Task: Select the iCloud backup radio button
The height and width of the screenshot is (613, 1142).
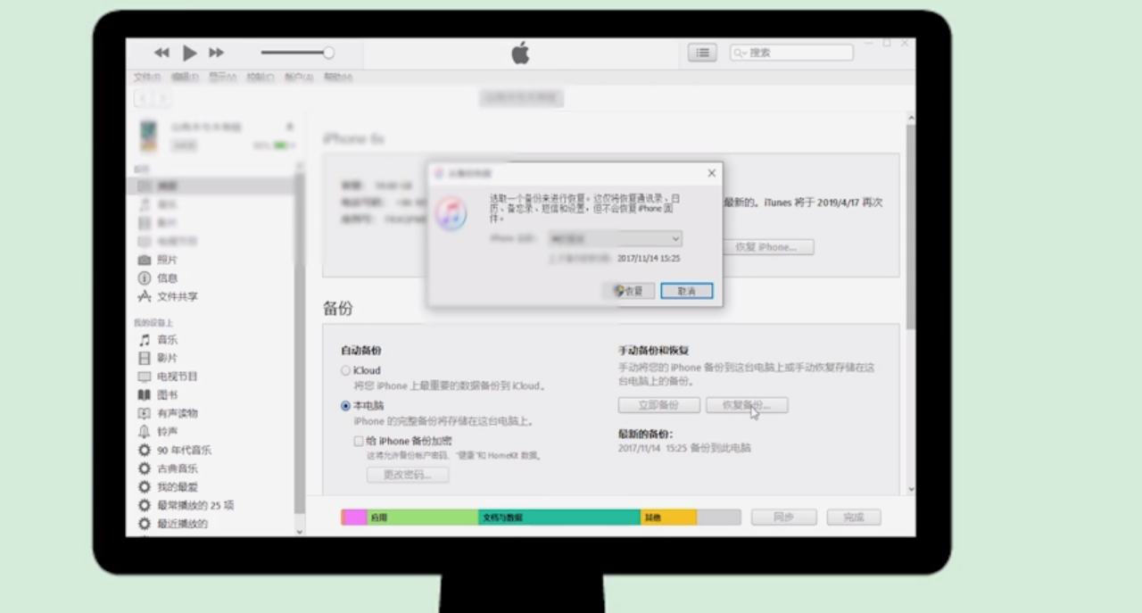Action: pyautogui.click(x=345, y=370)
